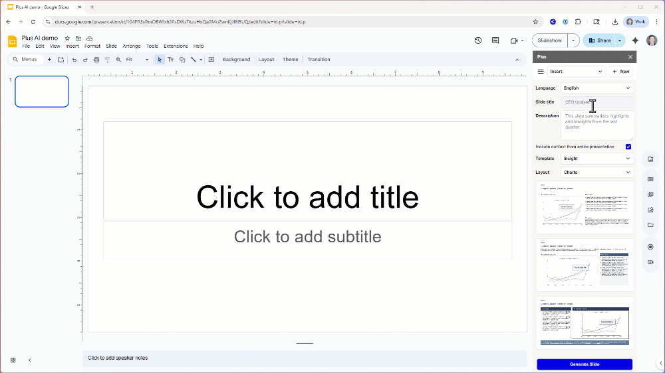Click the Background toolbar button
Image resolution: width=665 pixels, height=373 pixels.
236,60
